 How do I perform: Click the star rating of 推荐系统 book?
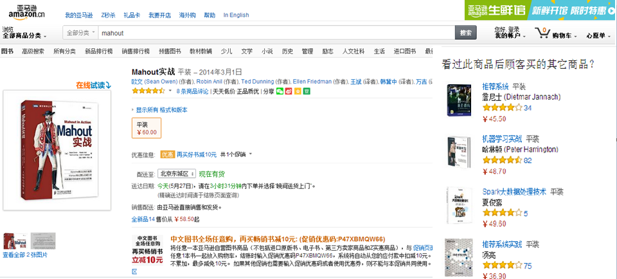pyautogui.click(x=502, y=107)
